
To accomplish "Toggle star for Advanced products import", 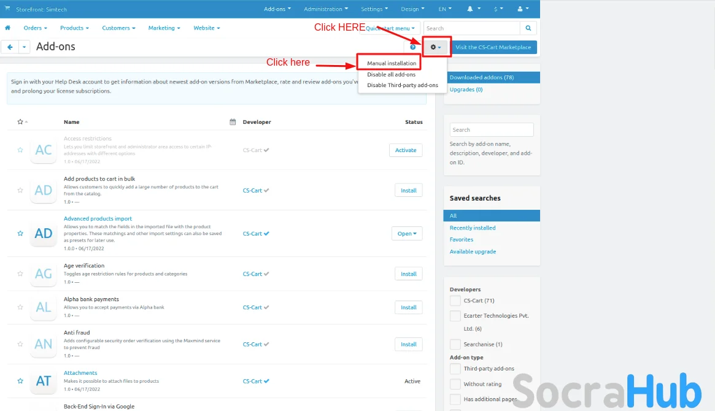I will coord(20,233).
